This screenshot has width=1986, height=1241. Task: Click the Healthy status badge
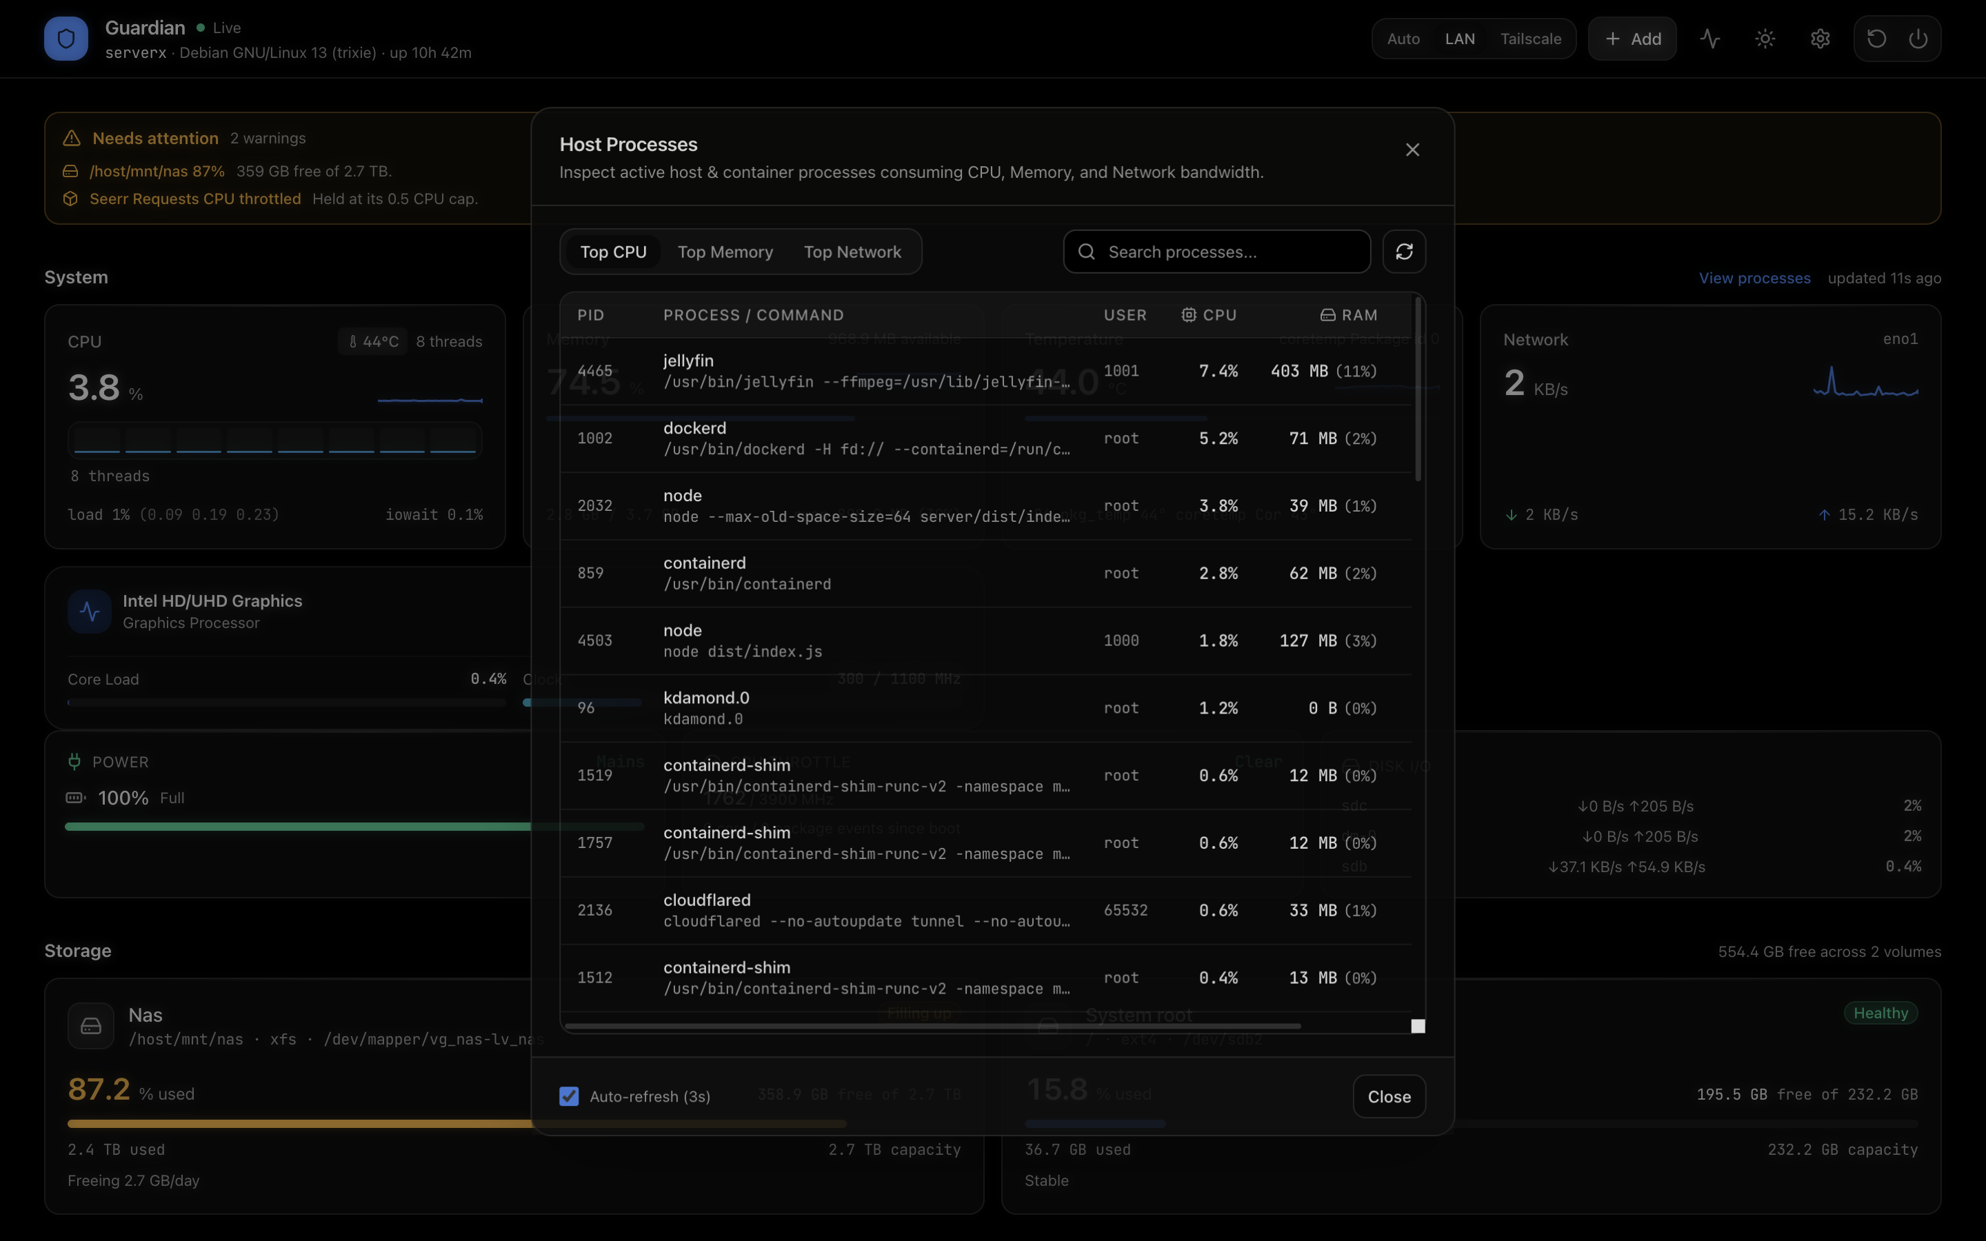click(x=1880, y=1013)
